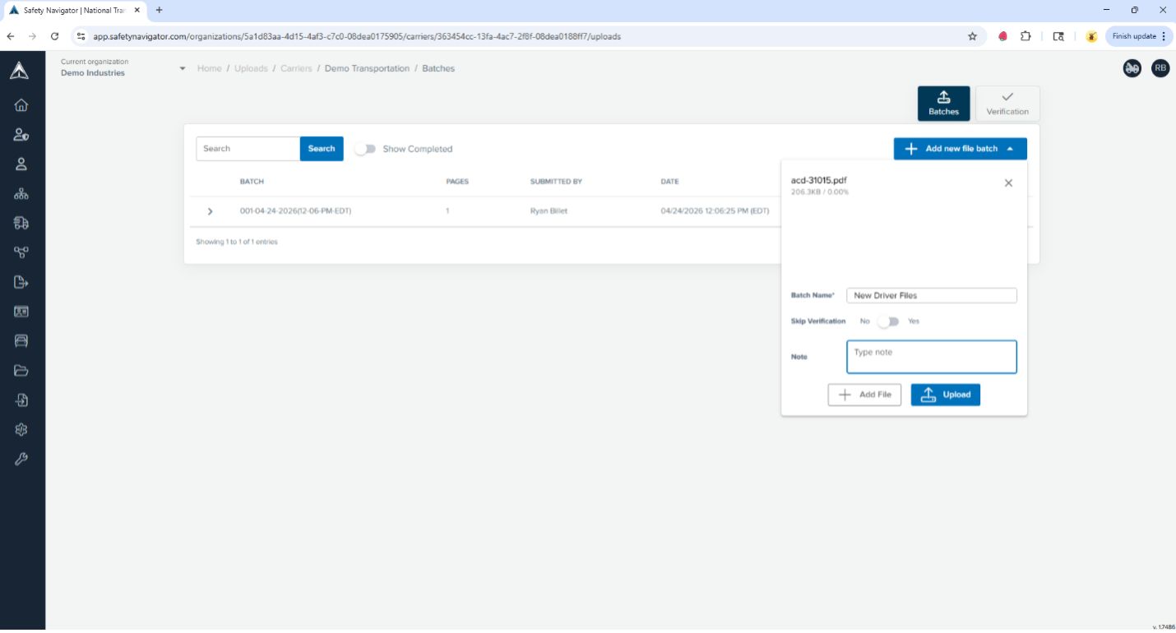This screenshot has width=1176, height=633.
Task: Click the Safety Navigator logo in sidebar
Action: tap(20, 71)
